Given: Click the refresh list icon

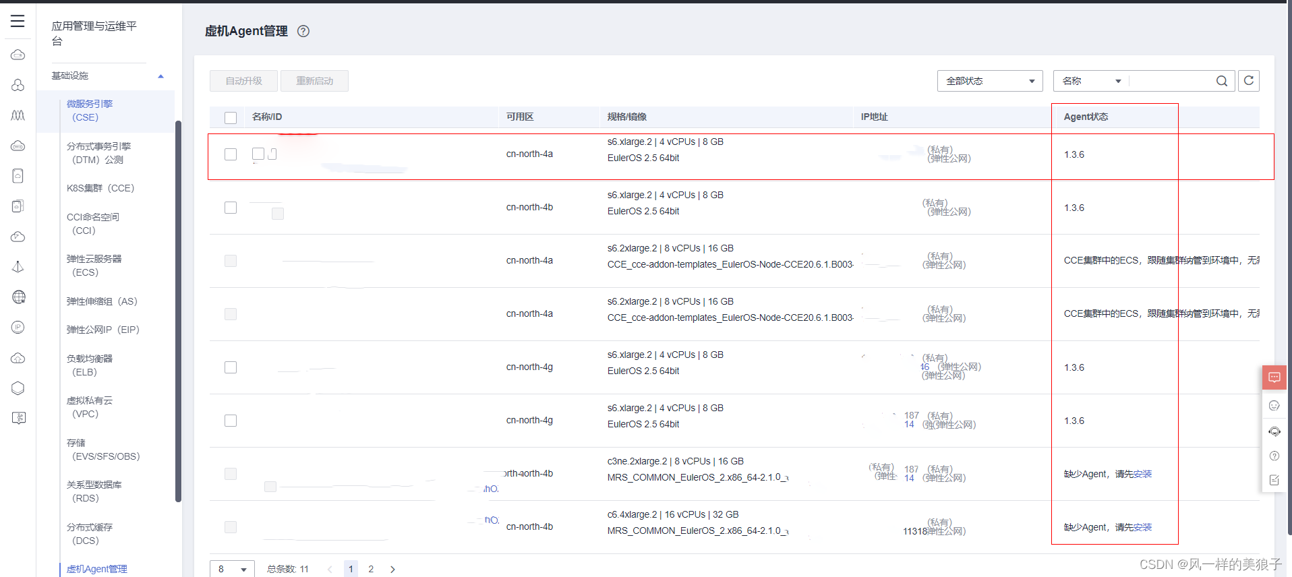Looking at the screenshot, I should (x=1249, y=81).
